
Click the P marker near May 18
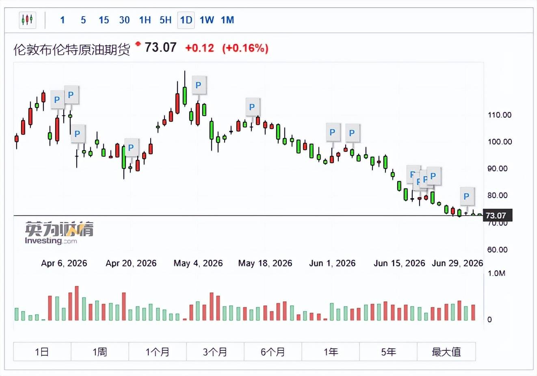tap(252, 107)
